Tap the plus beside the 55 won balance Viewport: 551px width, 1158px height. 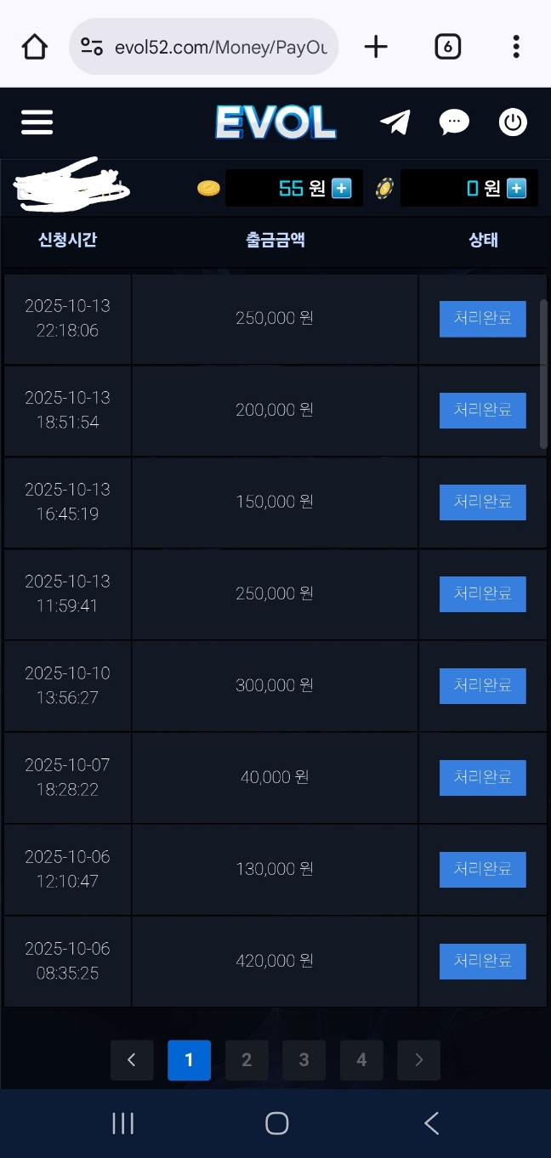342,188
